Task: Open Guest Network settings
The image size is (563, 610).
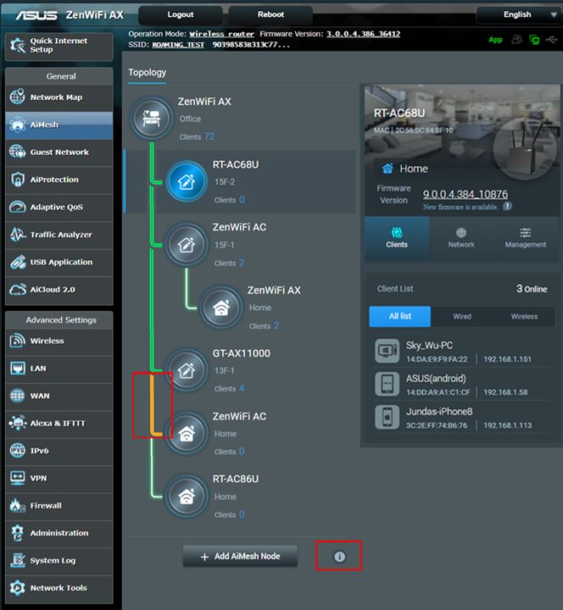Action: coord(59,152)
